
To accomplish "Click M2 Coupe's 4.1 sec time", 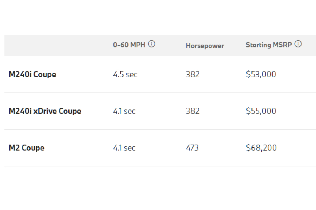I will coord(124,148).
